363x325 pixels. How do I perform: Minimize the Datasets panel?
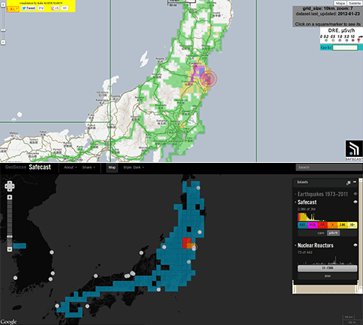(x=355, y=182)
